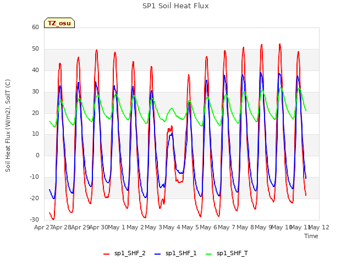This screenshot has width=352, height=264.
Task: Click the red peak just before May 10
Action: click(x=280, y=45)
